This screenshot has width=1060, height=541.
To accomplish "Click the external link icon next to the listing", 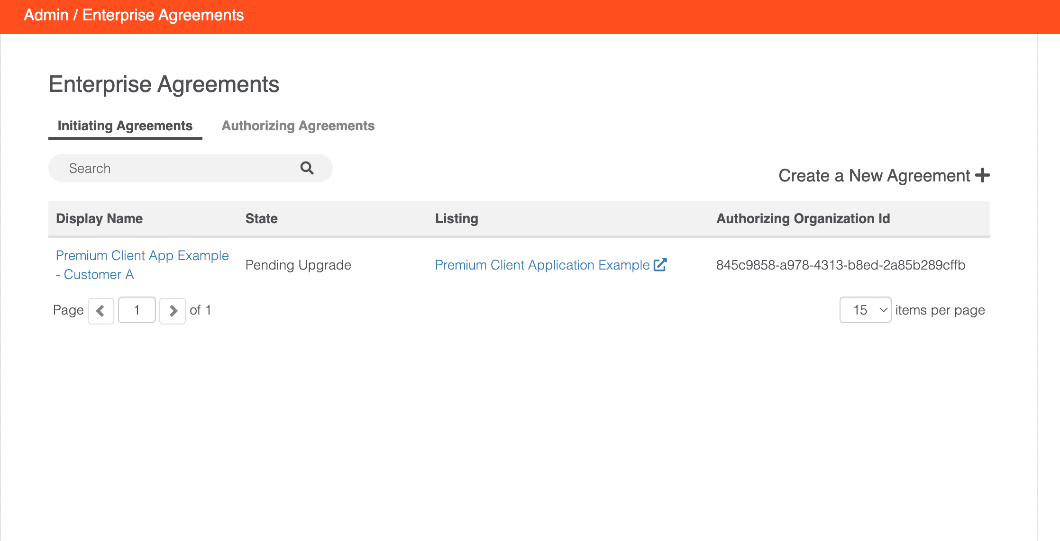I will point(660,265).
